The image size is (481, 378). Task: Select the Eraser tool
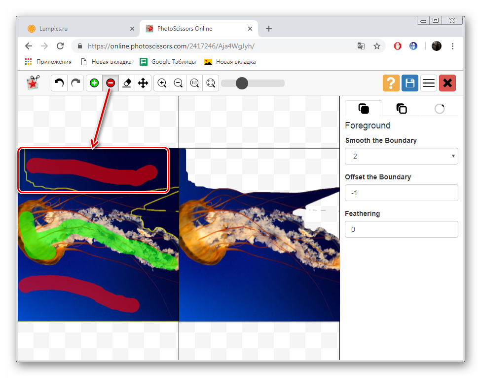coord(127,83)
